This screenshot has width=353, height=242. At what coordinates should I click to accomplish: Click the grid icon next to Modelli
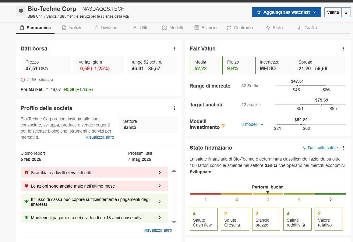click(x=164, y=28)
